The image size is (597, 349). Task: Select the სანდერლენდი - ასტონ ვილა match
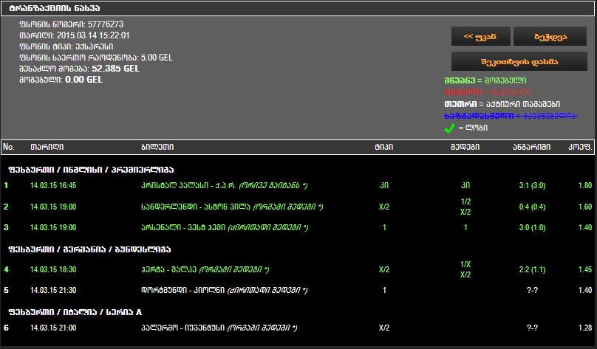[232, 207]
